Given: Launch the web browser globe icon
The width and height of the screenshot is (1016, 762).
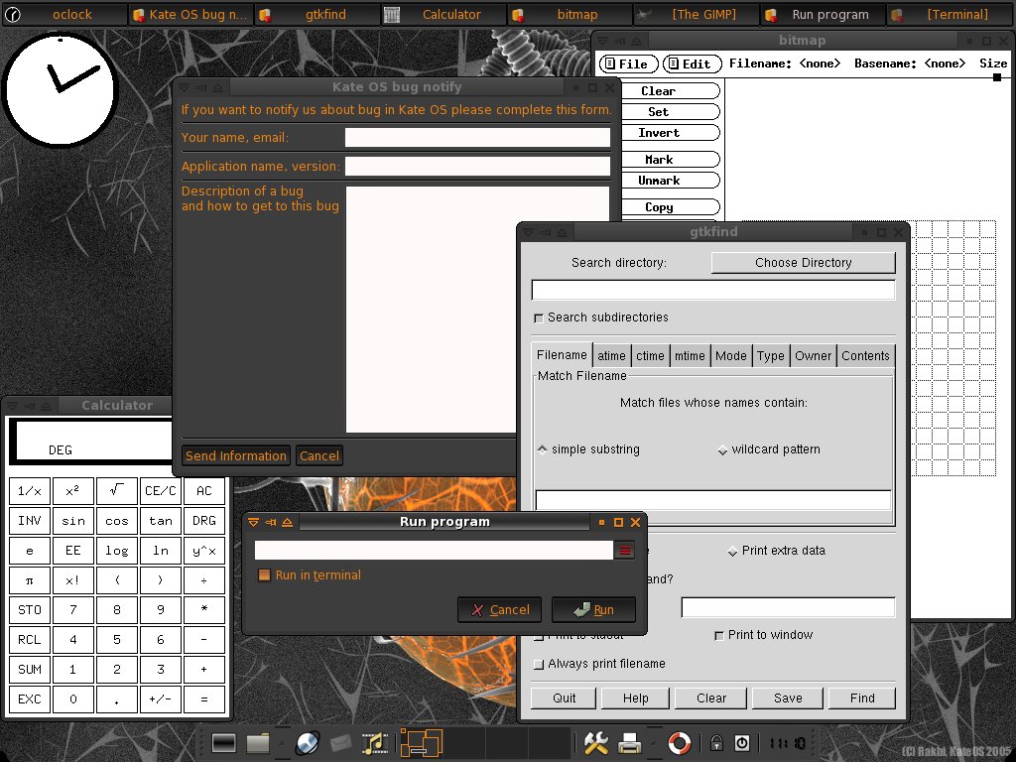Looking at the screenshot, I should click(x=308, y=742).
